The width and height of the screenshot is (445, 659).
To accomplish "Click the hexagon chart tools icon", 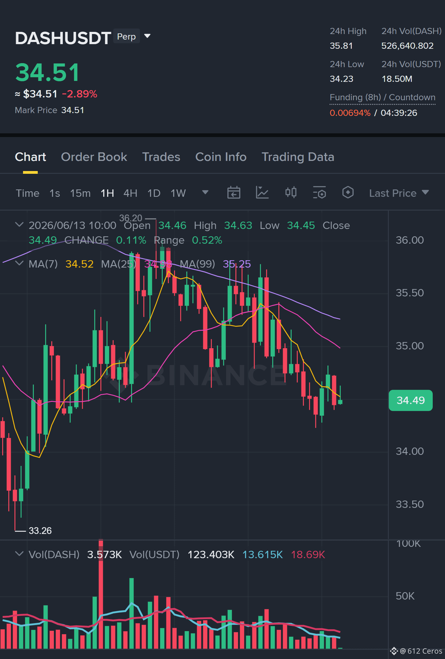I will click(348, 193).
